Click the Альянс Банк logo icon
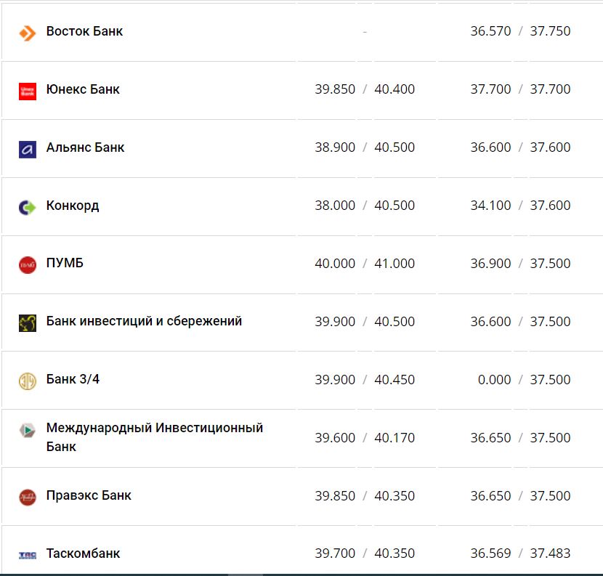 27,149
